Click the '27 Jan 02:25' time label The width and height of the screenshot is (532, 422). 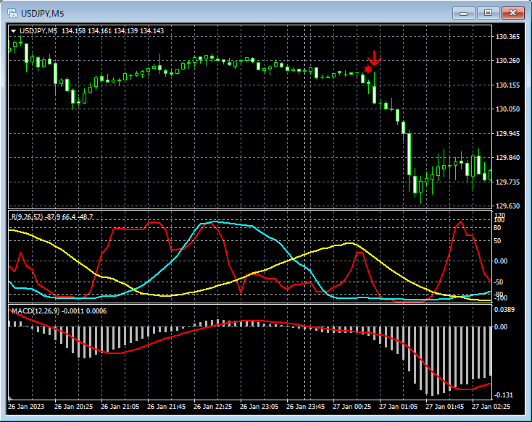click(491, 406)
